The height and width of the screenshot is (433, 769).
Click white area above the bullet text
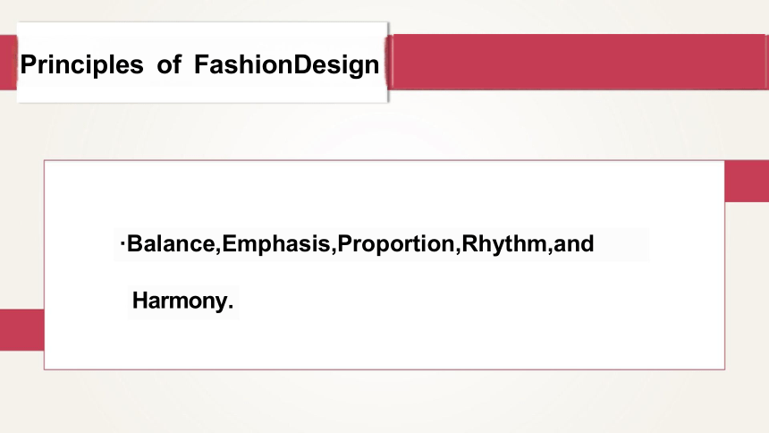tap(384, 194)
